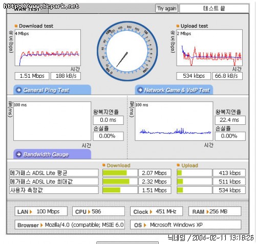
Task: Click the 2.07 Mbps value cell
Action: click(155, 173)
